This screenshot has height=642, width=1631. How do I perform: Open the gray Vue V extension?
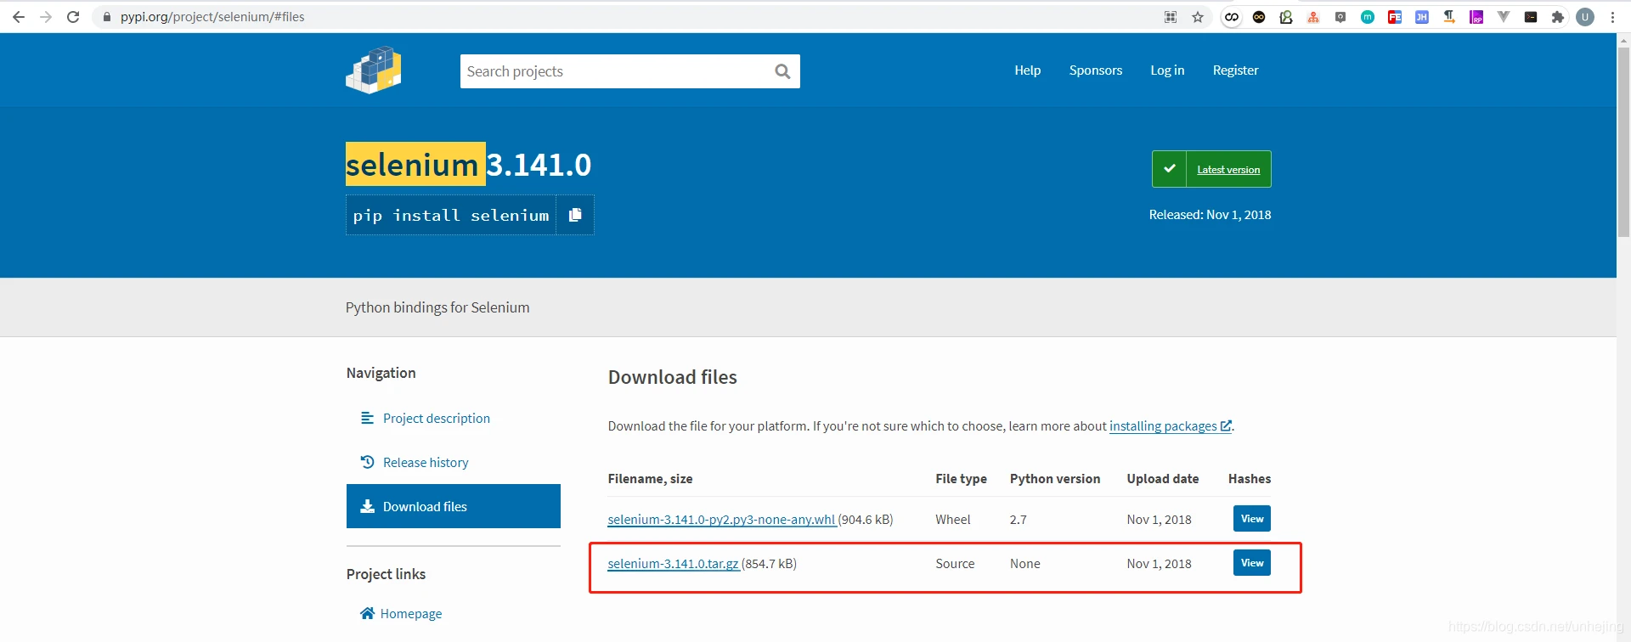(1504, 17)
